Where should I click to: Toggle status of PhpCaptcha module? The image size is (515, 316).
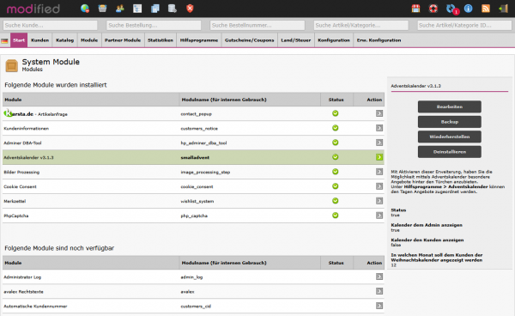(336, 216)
